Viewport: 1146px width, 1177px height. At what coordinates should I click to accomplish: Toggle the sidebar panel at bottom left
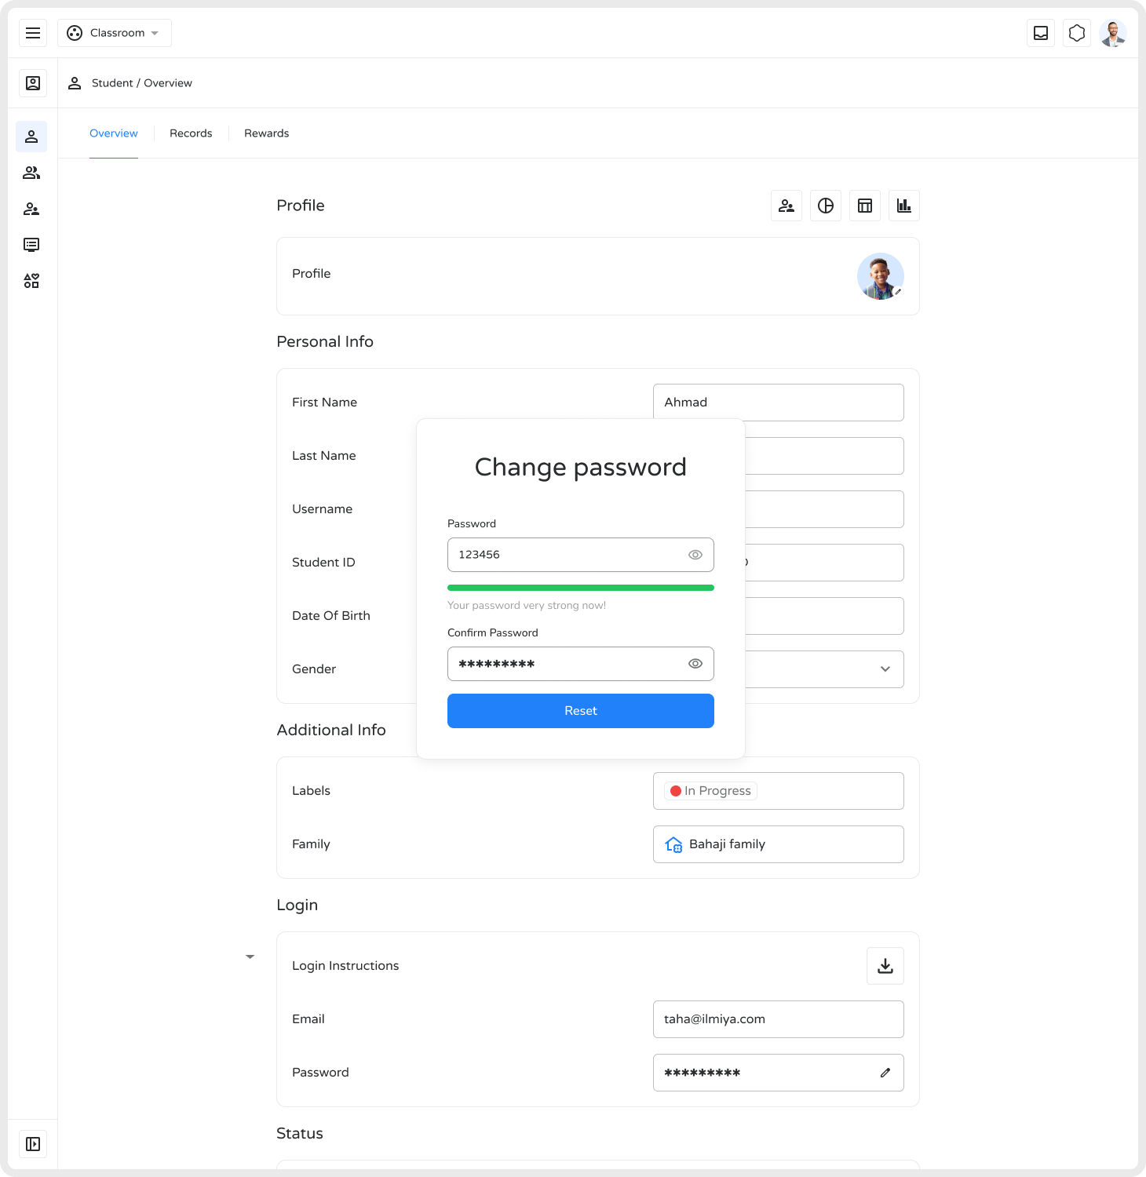click(33, 1144)
